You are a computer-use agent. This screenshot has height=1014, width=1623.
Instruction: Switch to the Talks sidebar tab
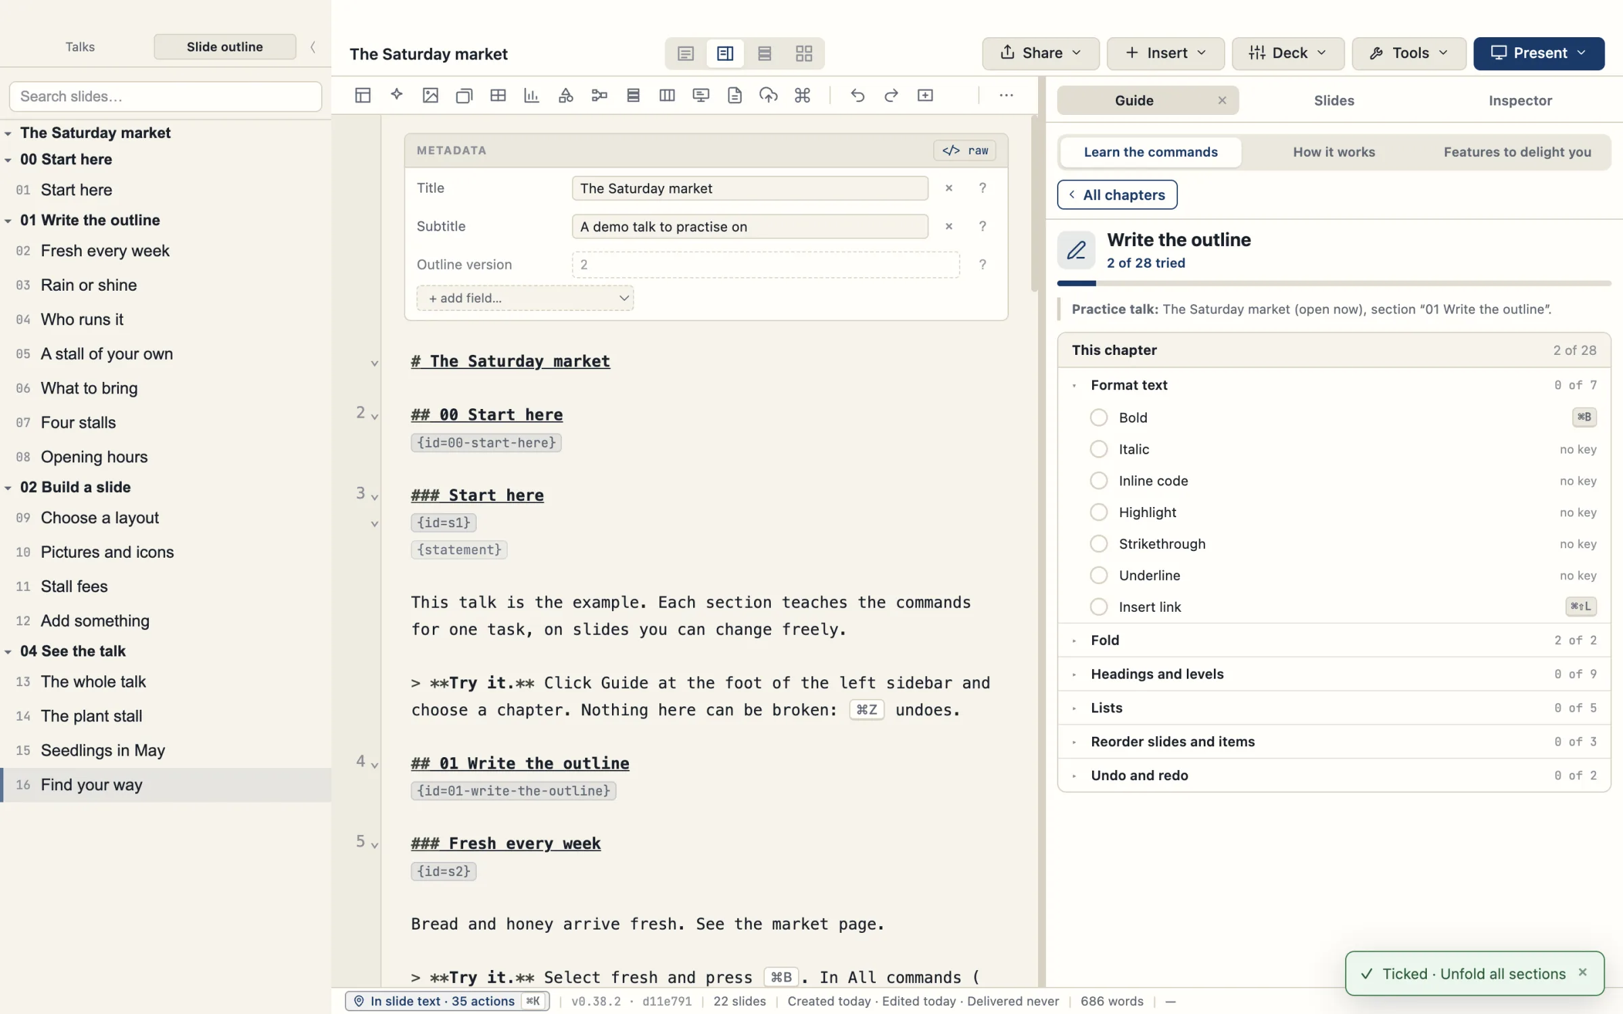[x=80, y=47]
